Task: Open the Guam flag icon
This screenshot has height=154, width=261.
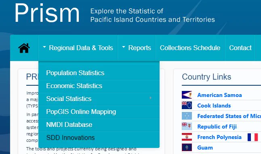Action: coord(187,148)
